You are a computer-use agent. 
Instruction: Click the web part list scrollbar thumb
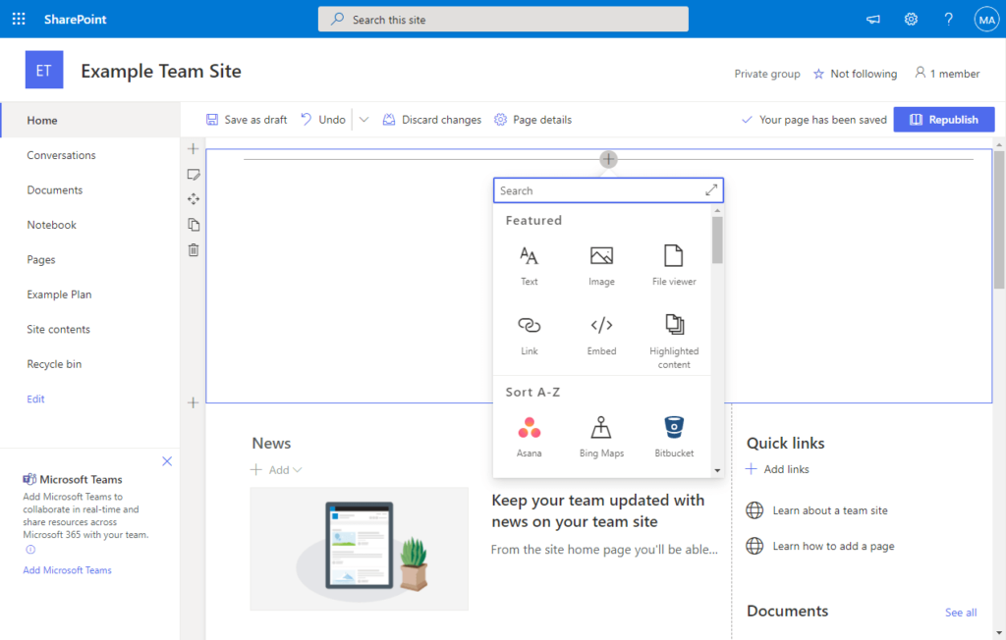pos(717,240)
